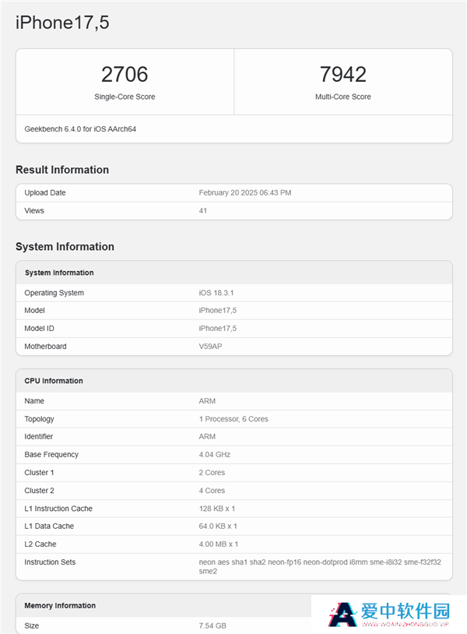Click the L1 Instruction Cache label
Image resolution: width=467 pixels, height=634 pixels.
click(58, 509)
